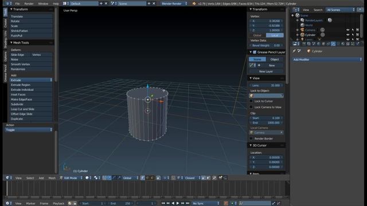Click the Smooth Vertex button
Image resolution: width=367 pixels, height=206 pixels.
click(31, 64)
